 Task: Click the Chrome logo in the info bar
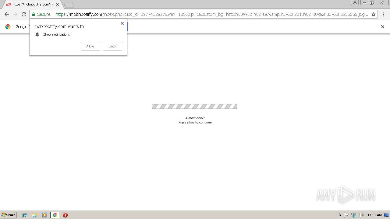point(8,27)
